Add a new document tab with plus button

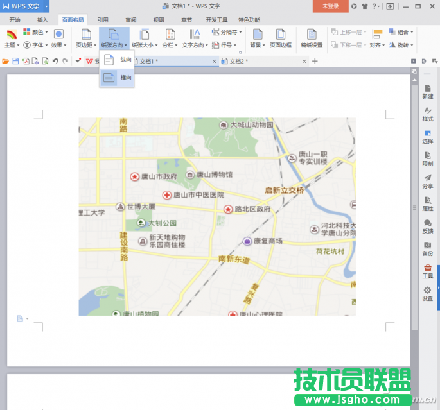[315, 61]
